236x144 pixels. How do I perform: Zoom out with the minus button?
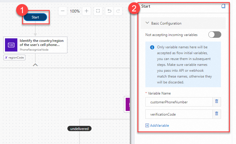pos(63,11)
